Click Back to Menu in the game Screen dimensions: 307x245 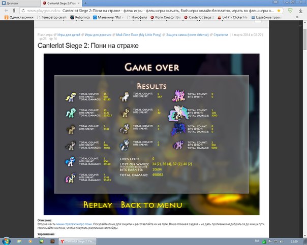click(151, 205)
